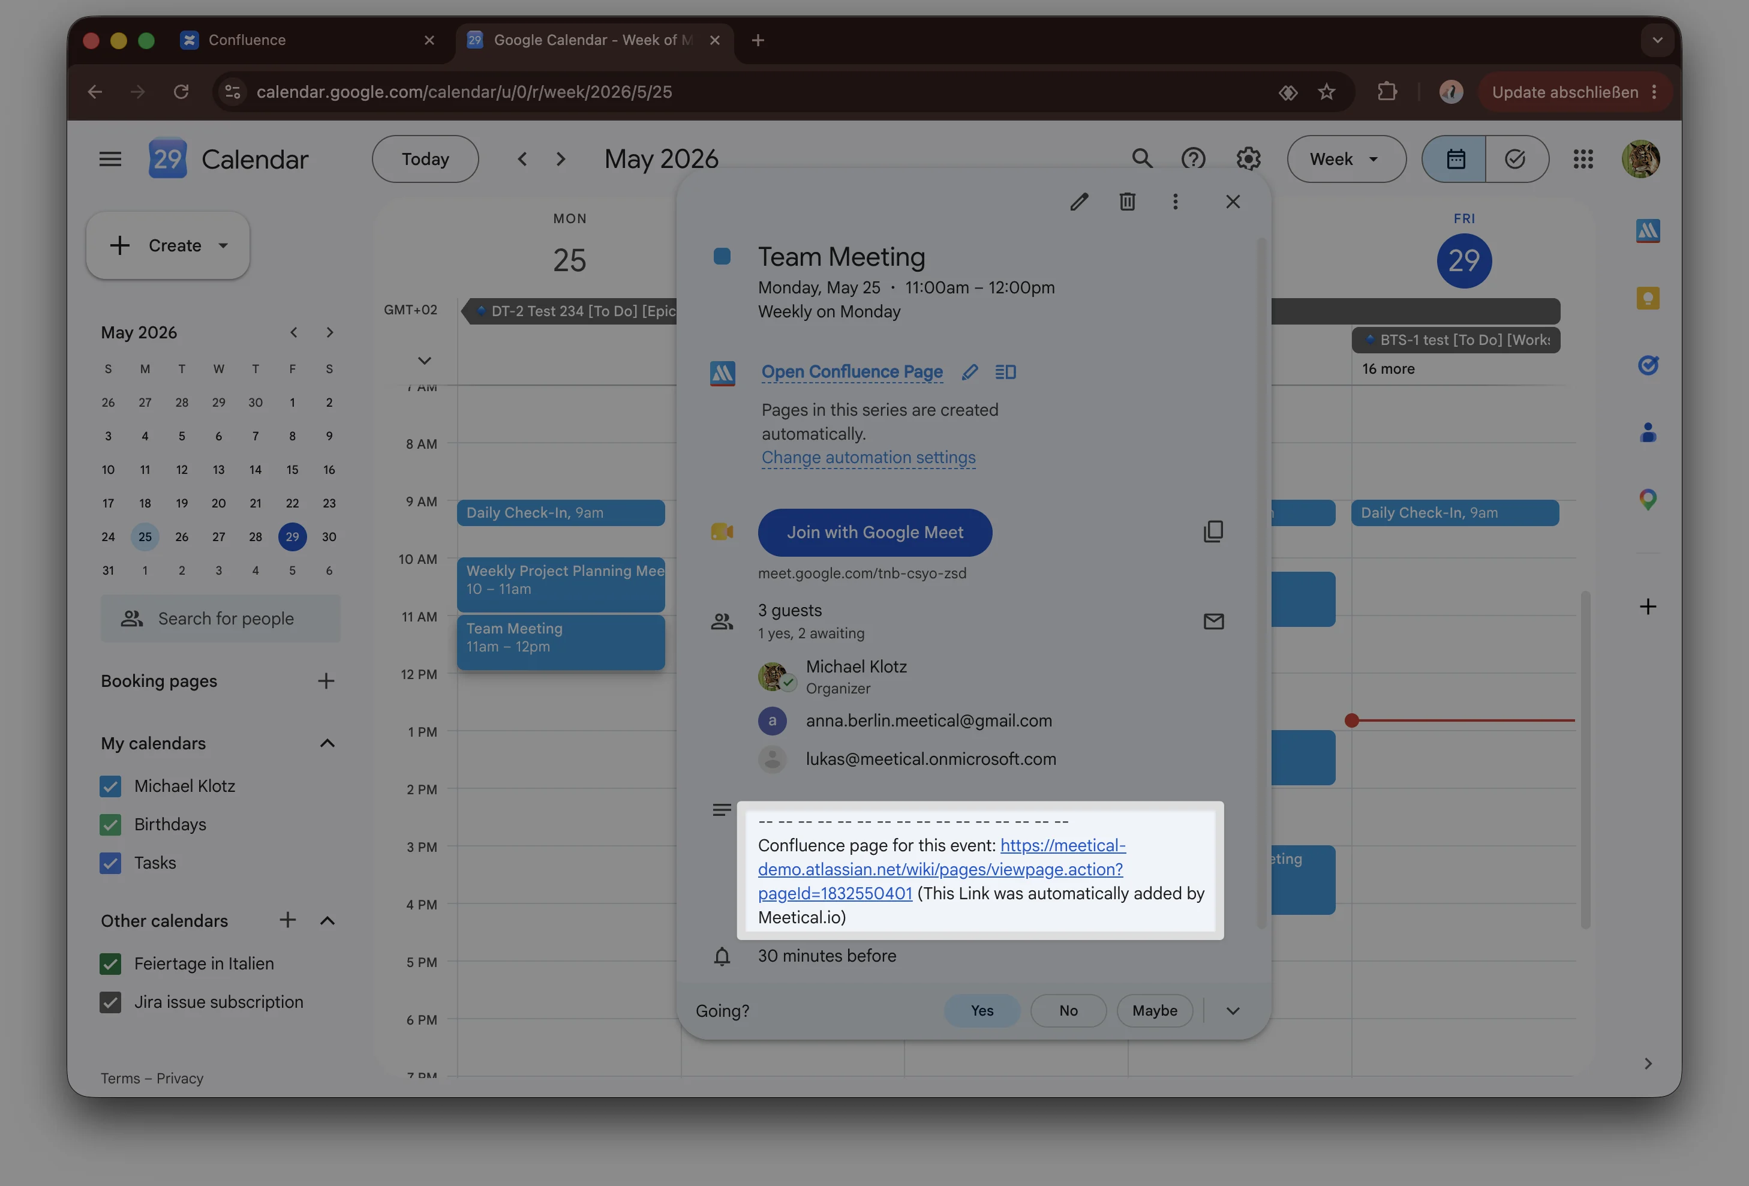
Task: Open Meetical add-on in side panel
Action: (1648, 231)
